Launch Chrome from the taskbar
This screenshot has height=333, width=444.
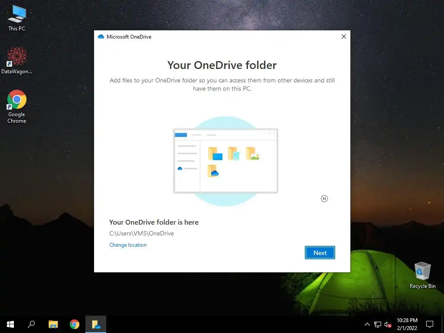click(x=75, y=324)
